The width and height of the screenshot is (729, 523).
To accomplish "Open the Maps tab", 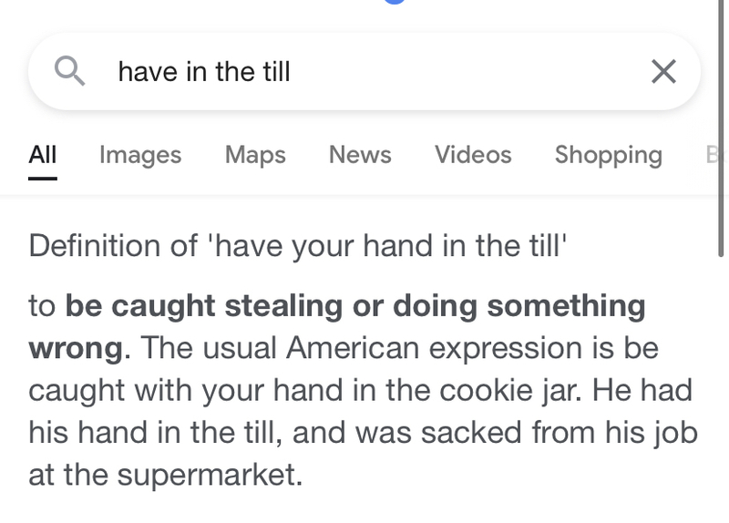I will pos(255,155).
